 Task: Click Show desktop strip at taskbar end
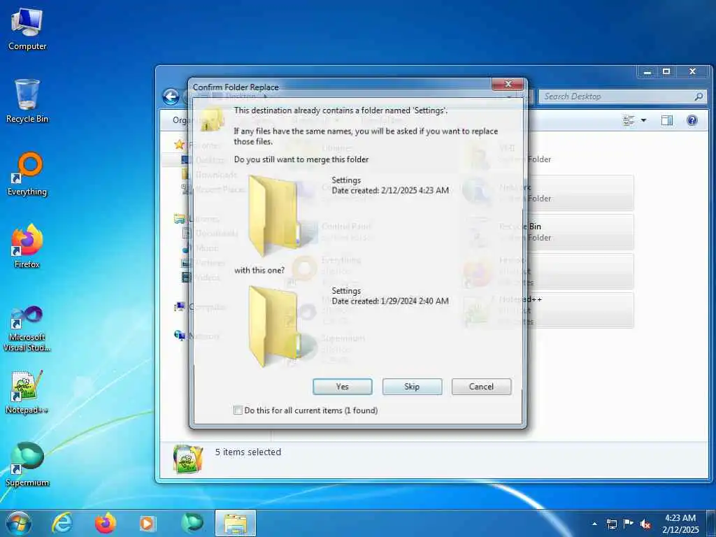tap(712, 524)
